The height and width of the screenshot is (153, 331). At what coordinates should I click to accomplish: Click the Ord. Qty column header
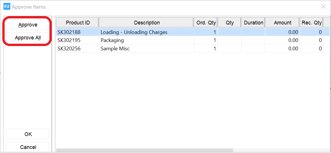(206, 23)
